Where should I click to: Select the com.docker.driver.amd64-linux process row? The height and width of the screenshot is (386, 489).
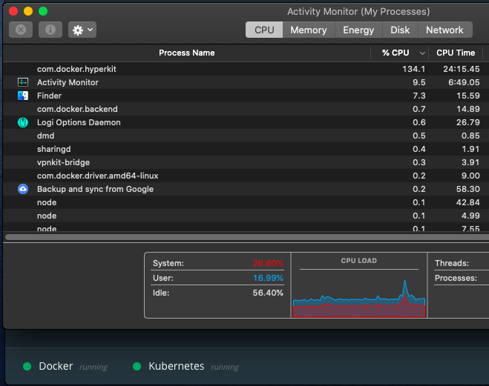(246, 176)
